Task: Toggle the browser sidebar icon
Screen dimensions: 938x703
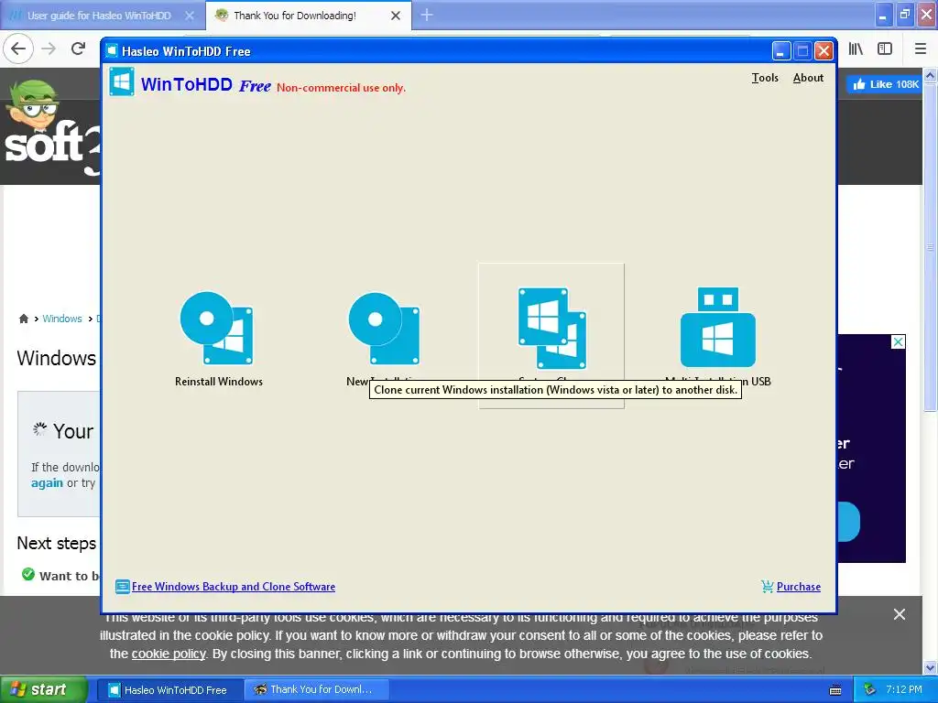Action: (x=885, y=49)
